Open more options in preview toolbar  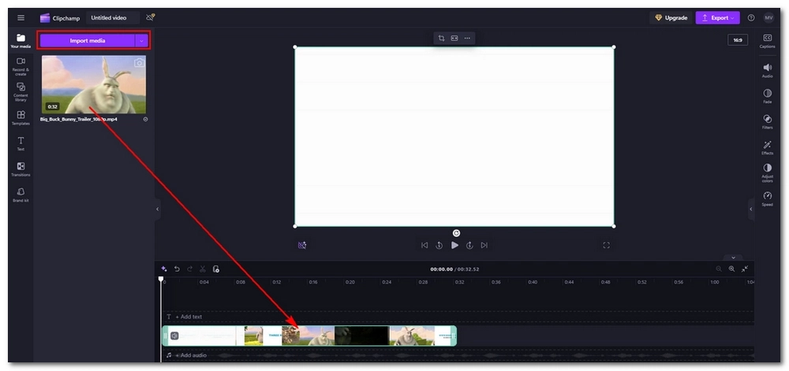467,38
